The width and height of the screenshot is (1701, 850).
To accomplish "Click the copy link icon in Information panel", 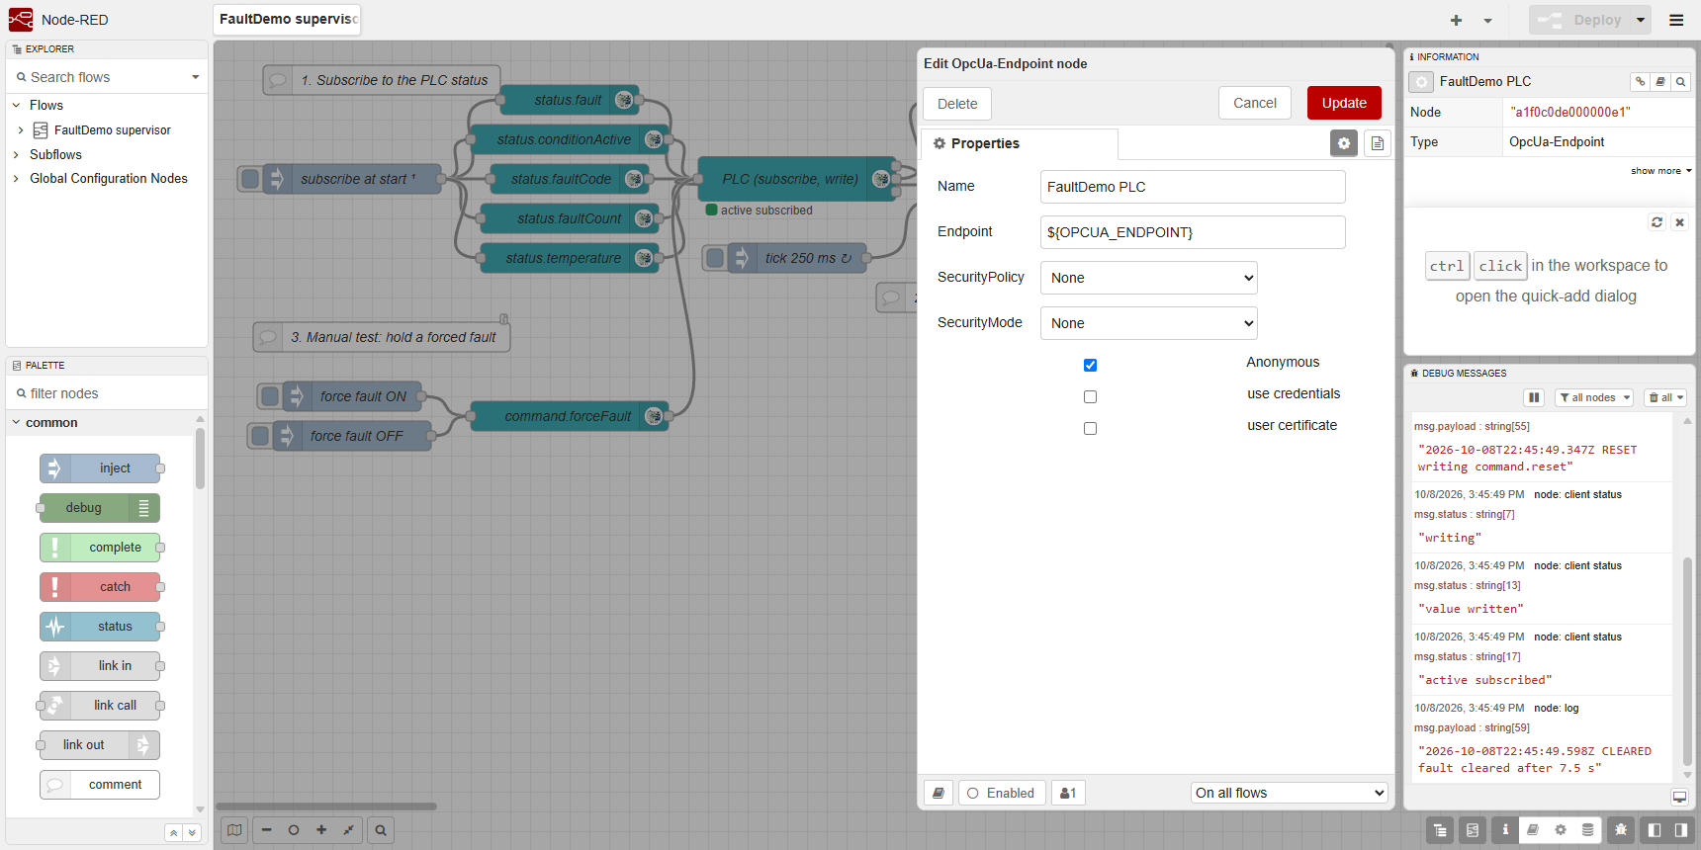I will tap(1640, 82).
